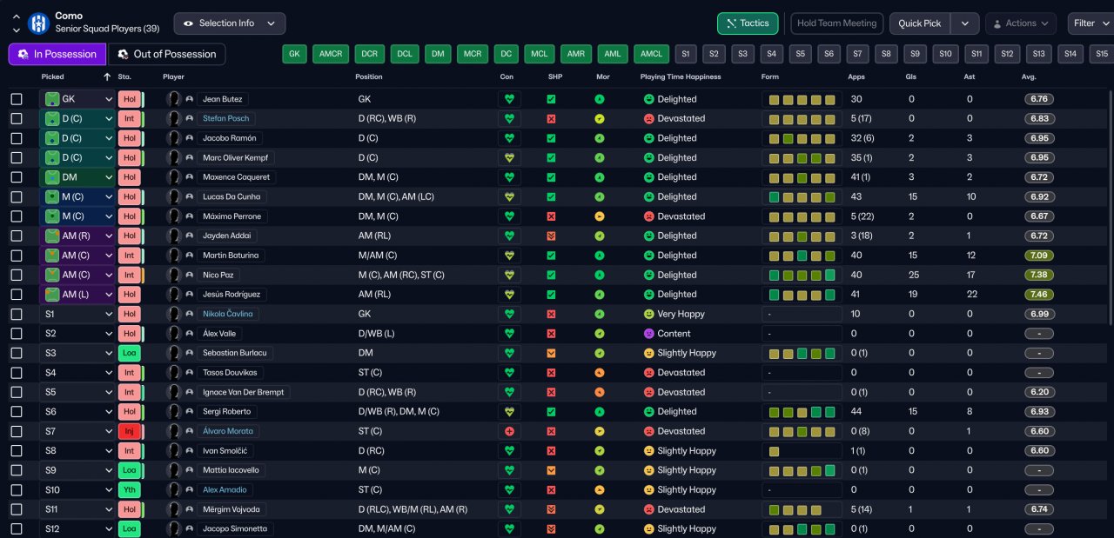The height and width of the screenshot is (538, 1114).
Task: Open the Tactics button
Action: pyautogui.click(x=747, y=23)
